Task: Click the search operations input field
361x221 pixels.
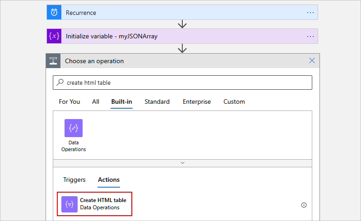Action: [x=185, y=83]
